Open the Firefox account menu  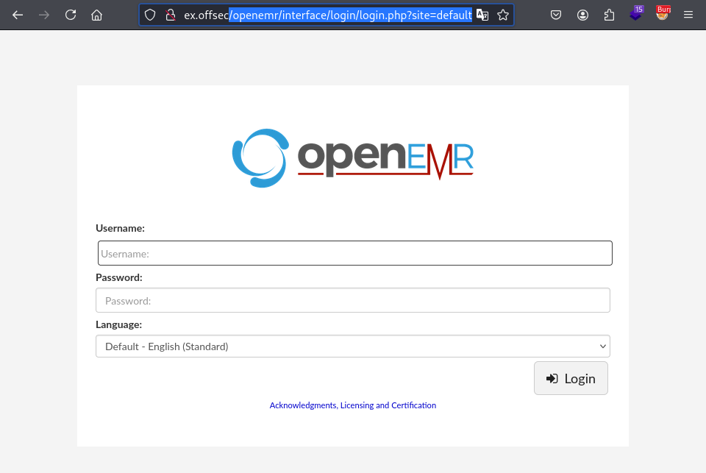tap(582, 15)
